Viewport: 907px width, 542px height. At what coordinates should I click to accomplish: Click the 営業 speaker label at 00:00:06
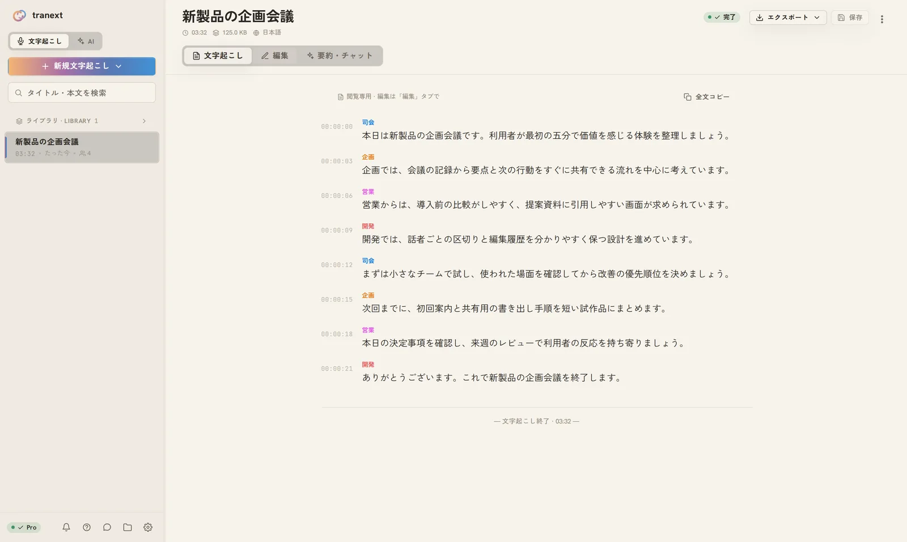[x=368, y=192]
